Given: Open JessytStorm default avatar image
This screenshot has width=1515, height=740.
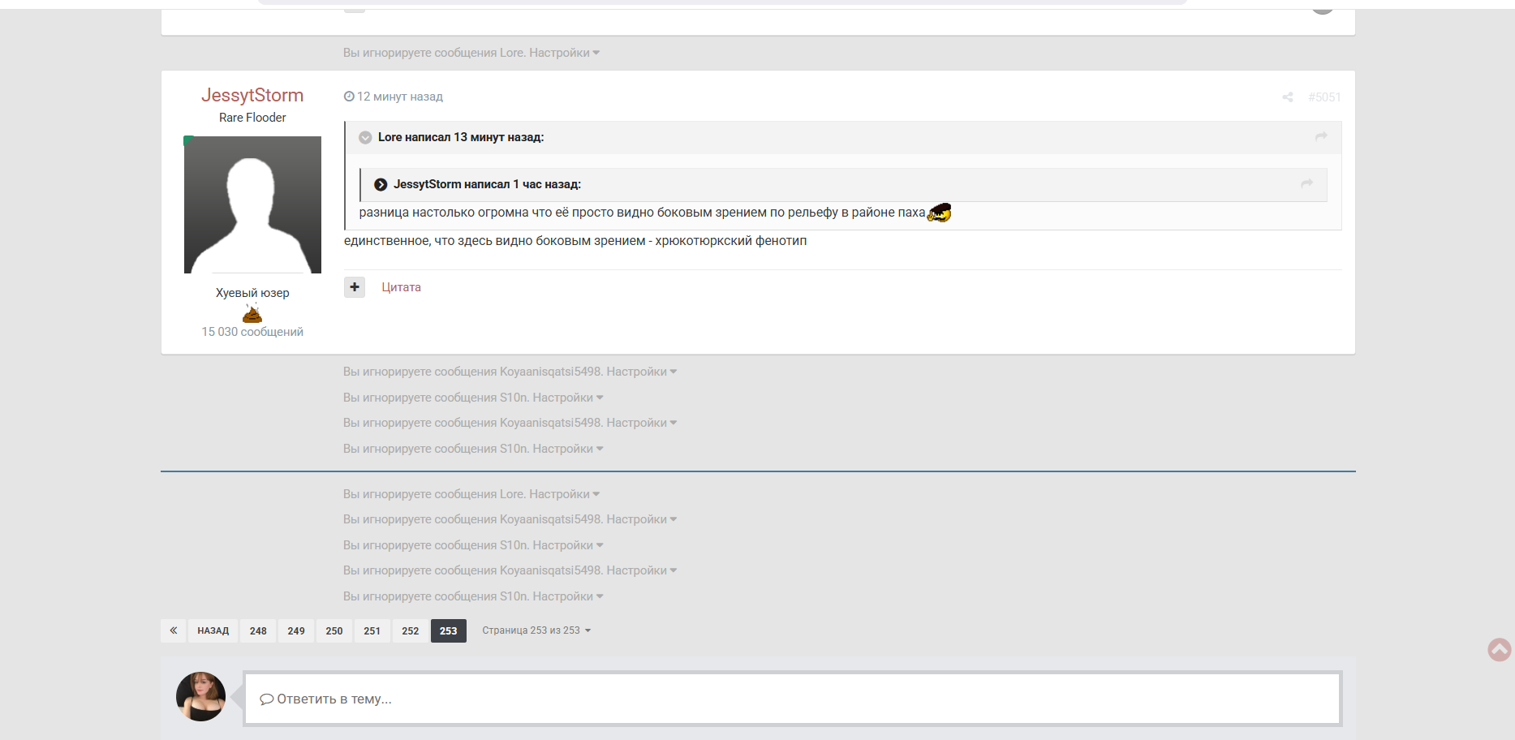Looking at the screenshot, I should [x=252, y=204].
